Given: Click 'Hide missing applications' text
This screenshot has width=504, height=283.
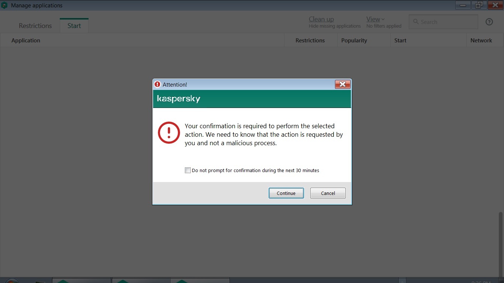Looking at the screenshot, I should [335, 26].
